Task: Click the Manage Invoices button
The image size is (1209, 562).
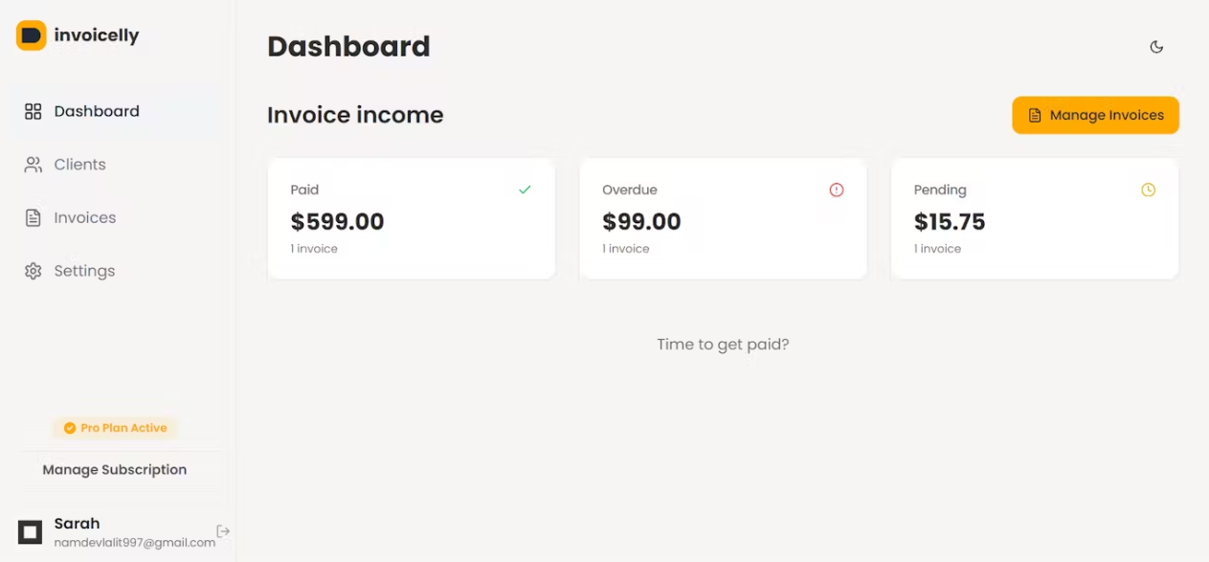Action: point(1095,115)
